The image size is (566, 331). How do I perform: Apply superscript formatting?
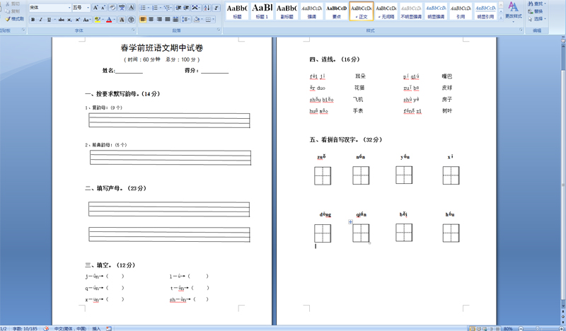pos(78,20)
